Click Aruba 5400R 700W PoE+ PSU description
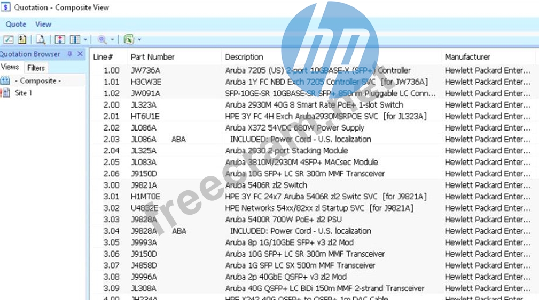This screenshot has height=300, width=539. point(283,220)
